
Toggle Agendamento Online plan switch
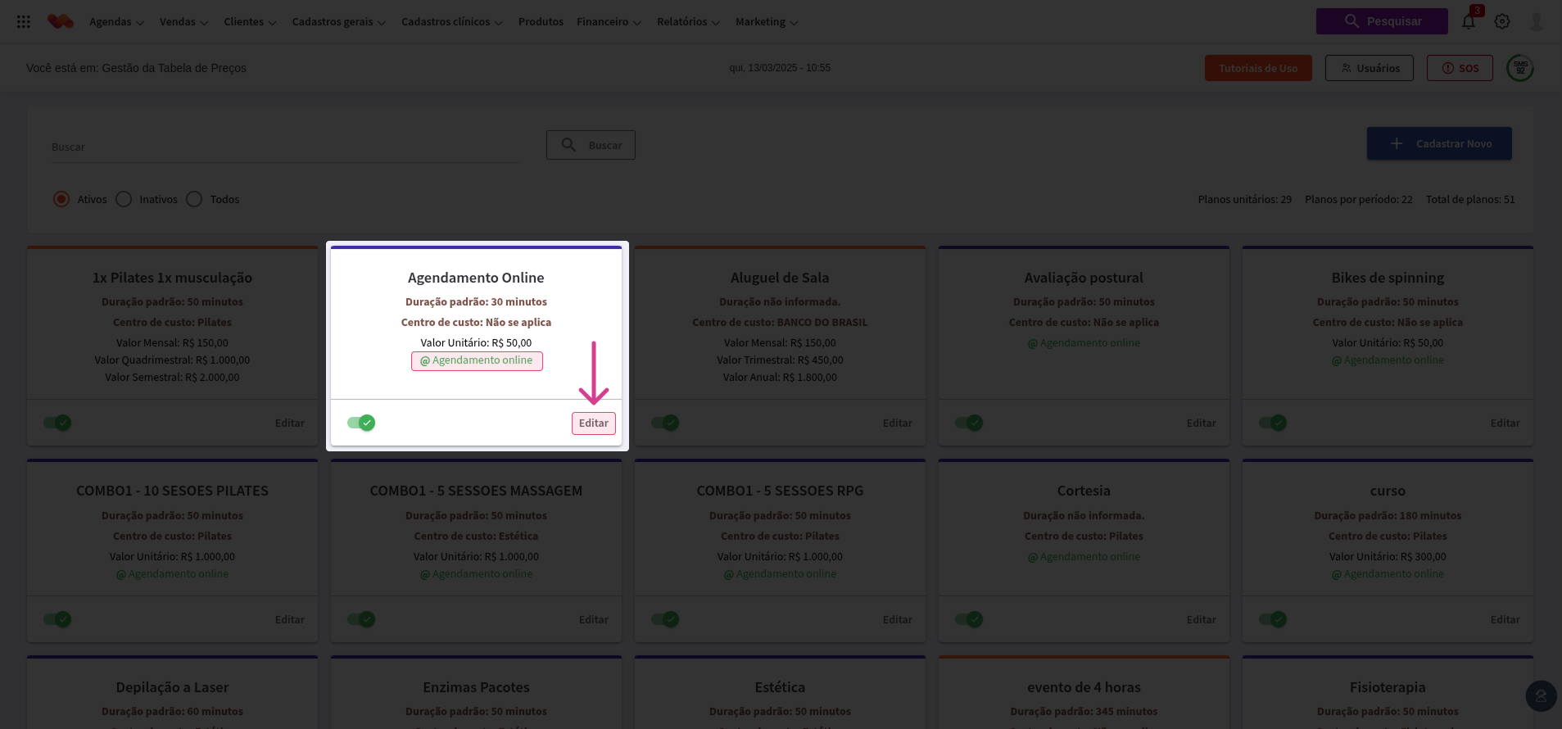coord(361,423)
